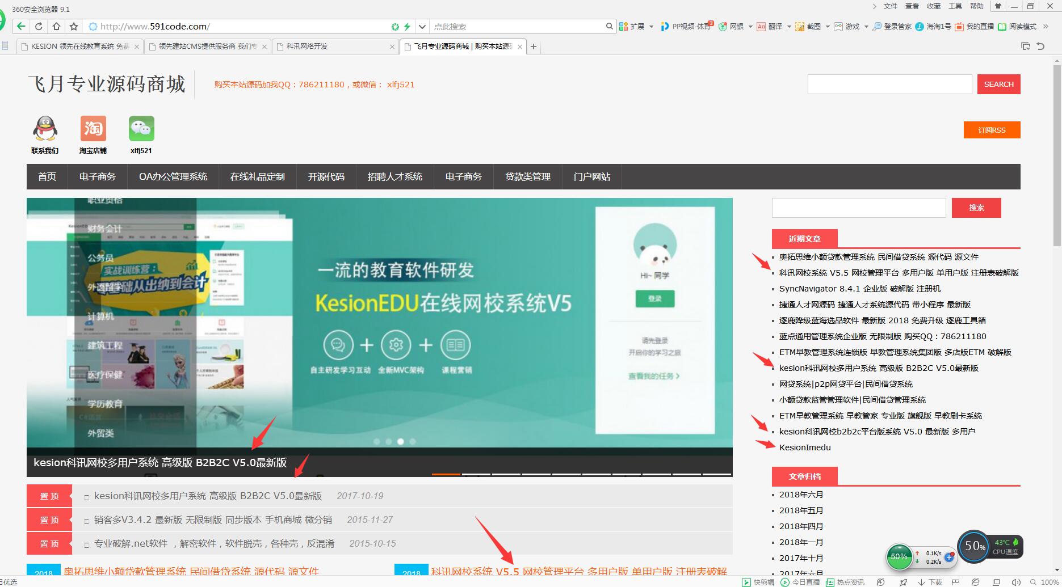Open the 扩展 extensions dropdown arrow
Screen dimensions: 1062x587
pyautogui.click(x=651, y=27)
